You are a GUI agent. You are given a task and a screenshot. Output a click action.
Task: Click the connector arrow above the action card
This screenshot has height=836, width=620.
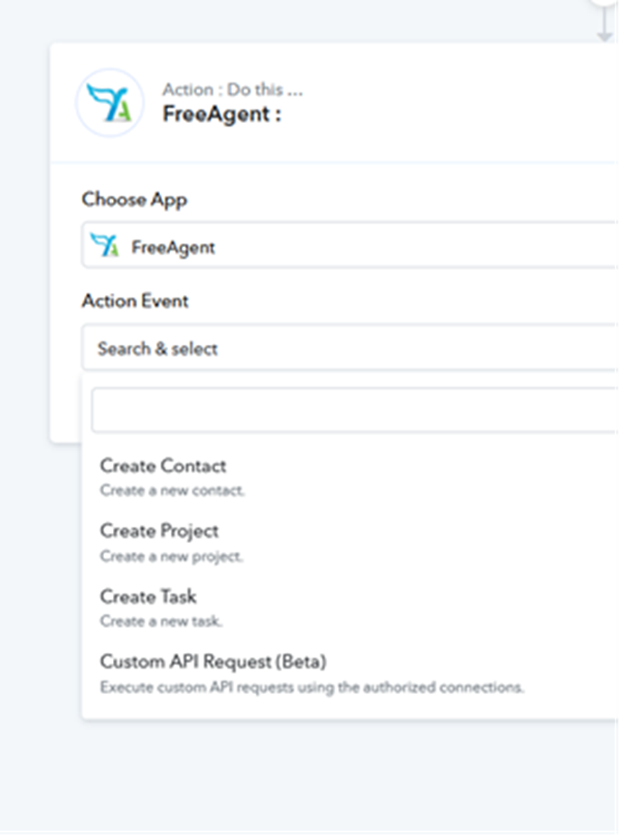tap(605, 27)
